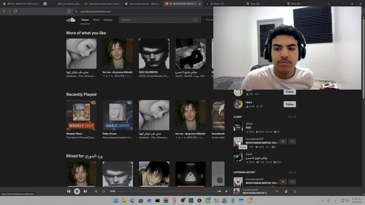This screenshot has height=205, width=365.
Task: Follow the HuLk artist
Action: (290, 104)
